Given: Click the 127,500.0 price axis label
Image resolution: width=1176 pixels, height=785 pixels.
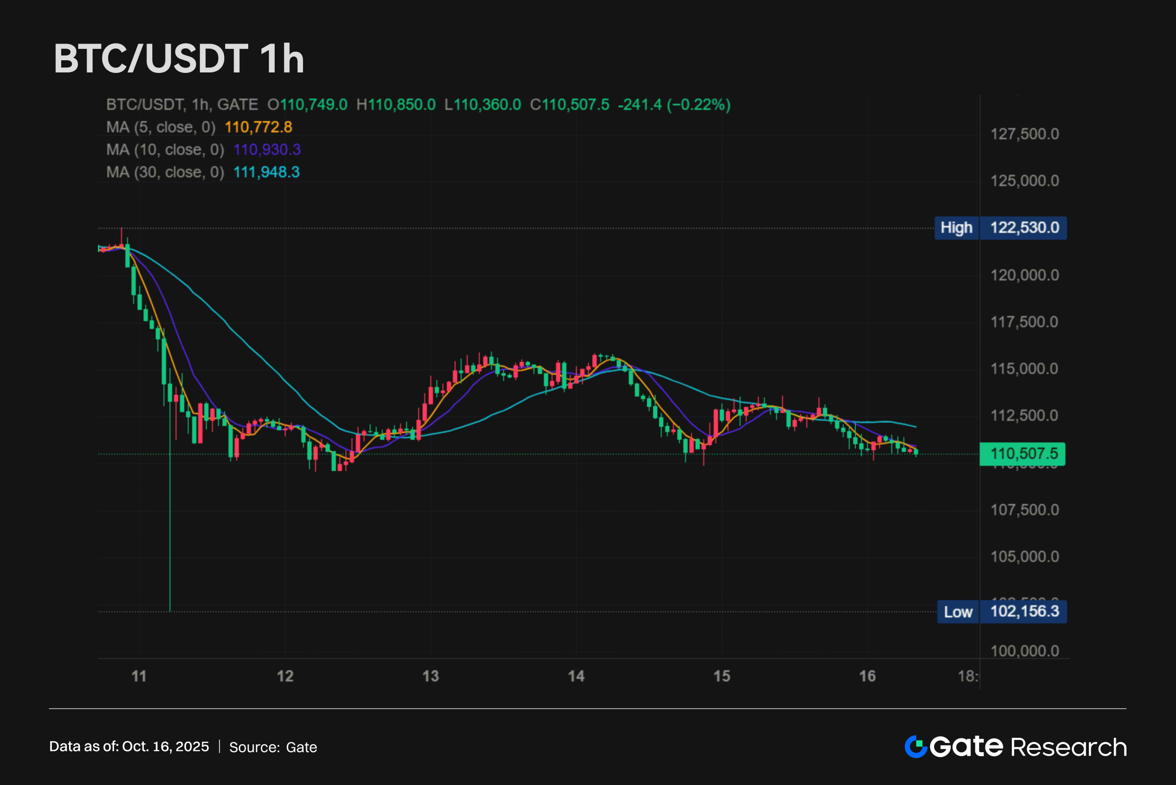Looking at the screenshot, I should click(x=1024, y=134).
